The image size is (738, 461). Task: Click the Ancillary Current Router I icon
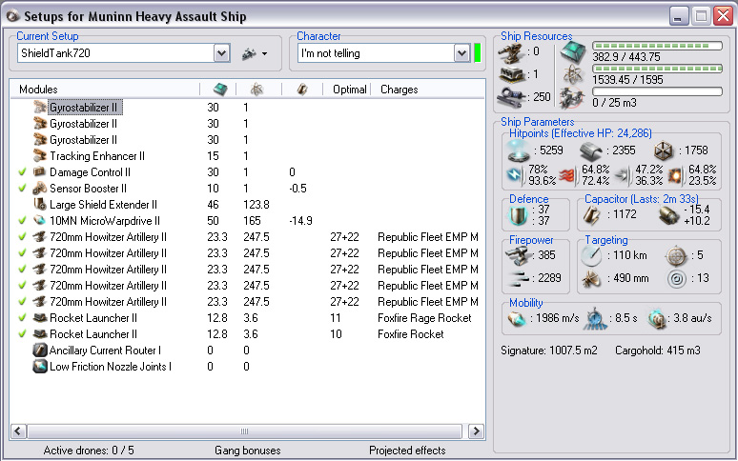click(x=40, y=351)
